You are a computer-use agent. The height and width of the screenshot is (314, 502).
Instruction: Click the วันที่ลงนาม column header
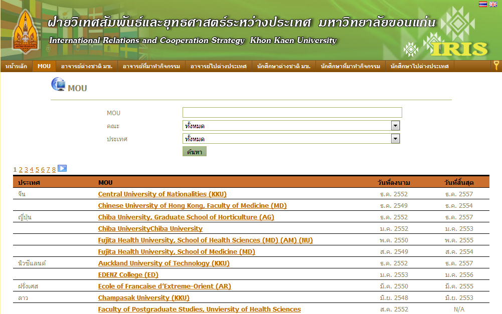pyautogui.click(x=394, y=183)
